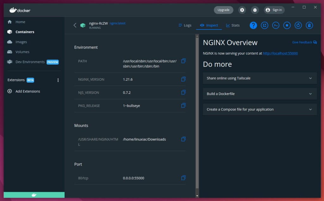Stop the nginx-RcZW container
This screenshot has width=324, height=201.
coord(287,25)
